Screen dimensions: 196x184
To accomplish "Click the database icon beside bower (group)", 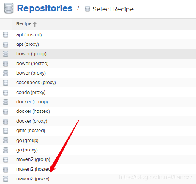I will coord(6,54).
